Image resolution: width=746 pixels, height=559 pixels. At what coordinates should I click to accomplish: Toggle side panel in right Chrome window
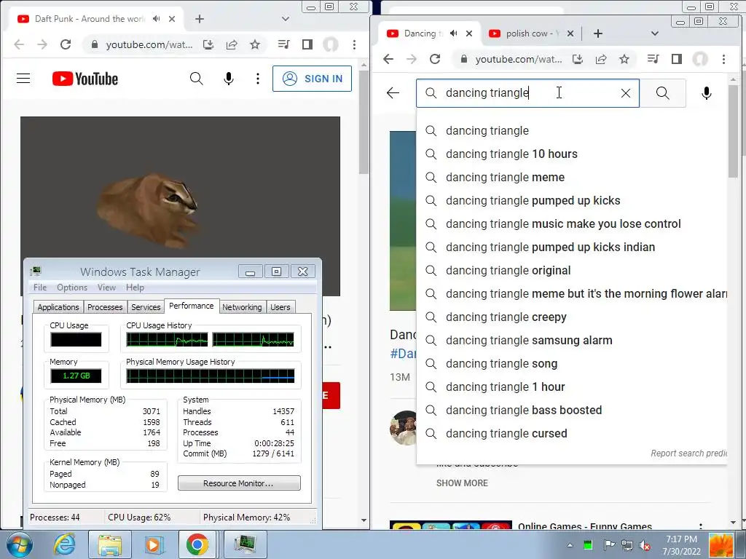pyautogui.click(x=677, y=59)
